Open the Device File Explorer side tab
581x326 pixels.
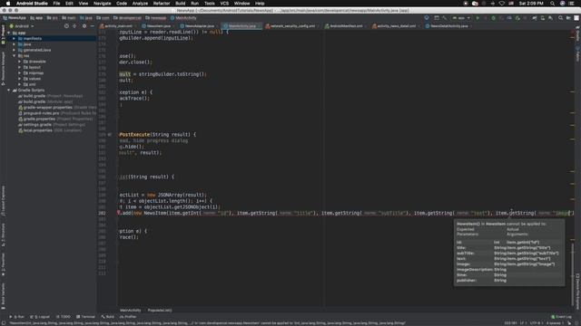[577, 292]
